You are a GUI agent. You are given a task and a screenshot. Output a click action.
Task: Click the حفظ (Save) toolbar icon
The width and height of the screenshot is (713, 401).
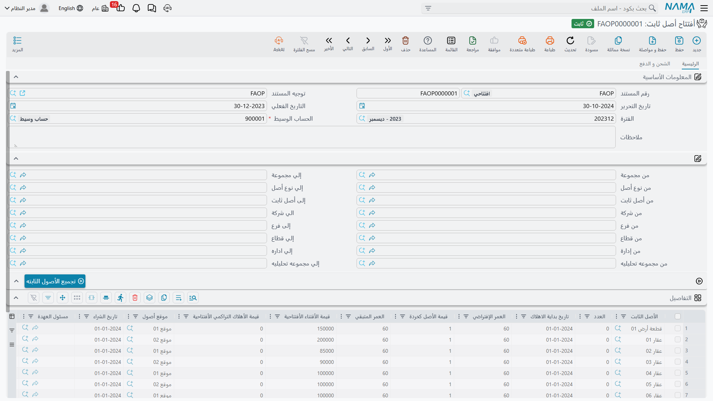[679, 40]
